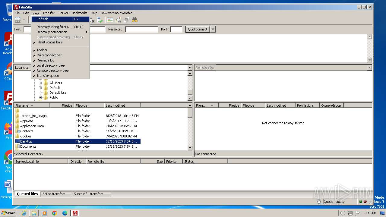The height and width of the screenshot is (217, 386).
Task: Sort local files by Filename column
Action: pos(32,105)
